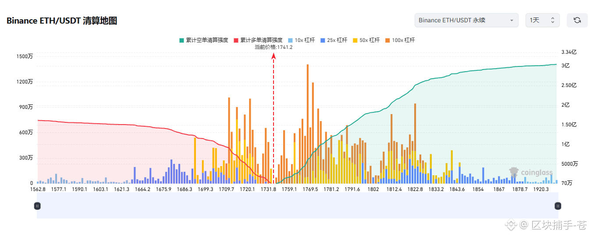The image size is (590, 236).
Task: Click left axis label 300万
Action: click(26, 158)
